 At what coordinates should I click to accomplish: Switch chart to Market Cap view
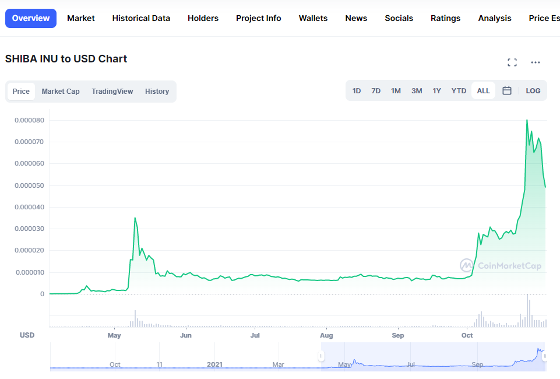pos(61,92)
